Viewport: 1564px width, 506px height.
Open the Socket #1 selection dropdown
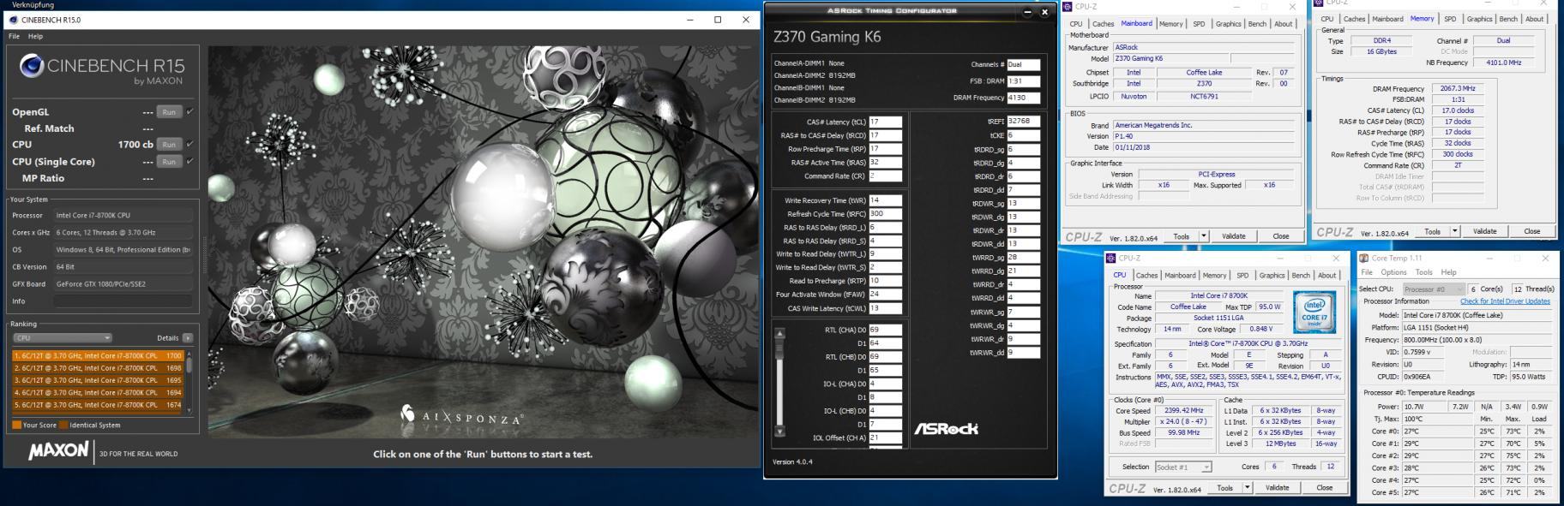[x=1183, y=467]
